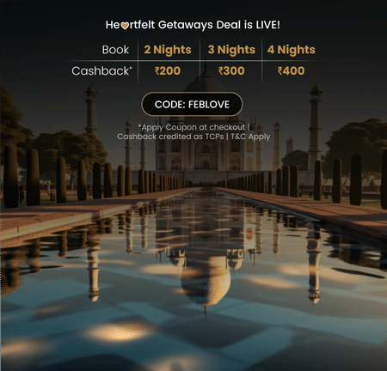Click the Taj Mahal central dome

(205, 86)
